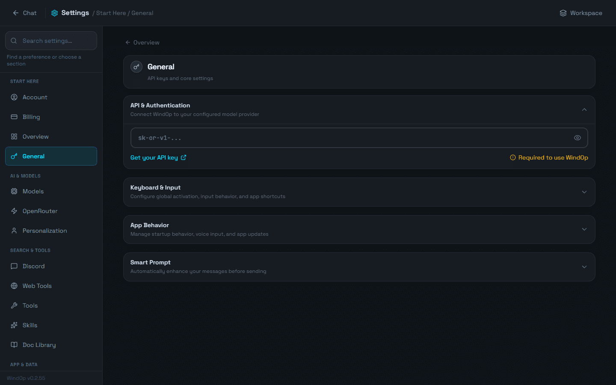Click the Overview grid icon in sidebar
Viewport: 616px width, 385px height.
click(x=14, y=136)
